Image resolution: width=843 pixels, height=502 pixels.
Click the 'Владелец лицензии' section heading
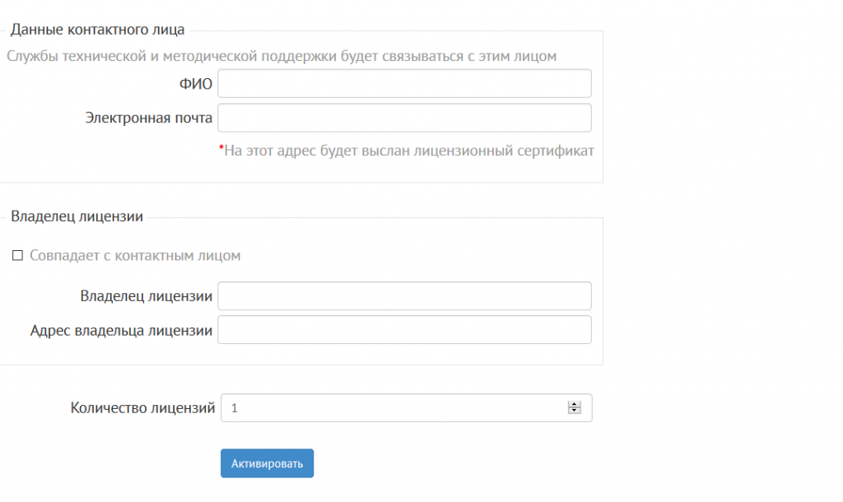pyautogui.click(x=77, y=216)
